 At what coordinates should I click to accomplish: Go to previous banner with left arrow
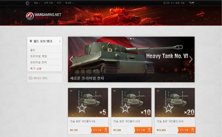click(x=71, y=59)
